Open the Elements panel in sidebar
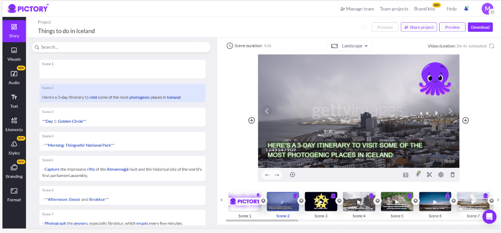The image size is (501, 233). 14,124
